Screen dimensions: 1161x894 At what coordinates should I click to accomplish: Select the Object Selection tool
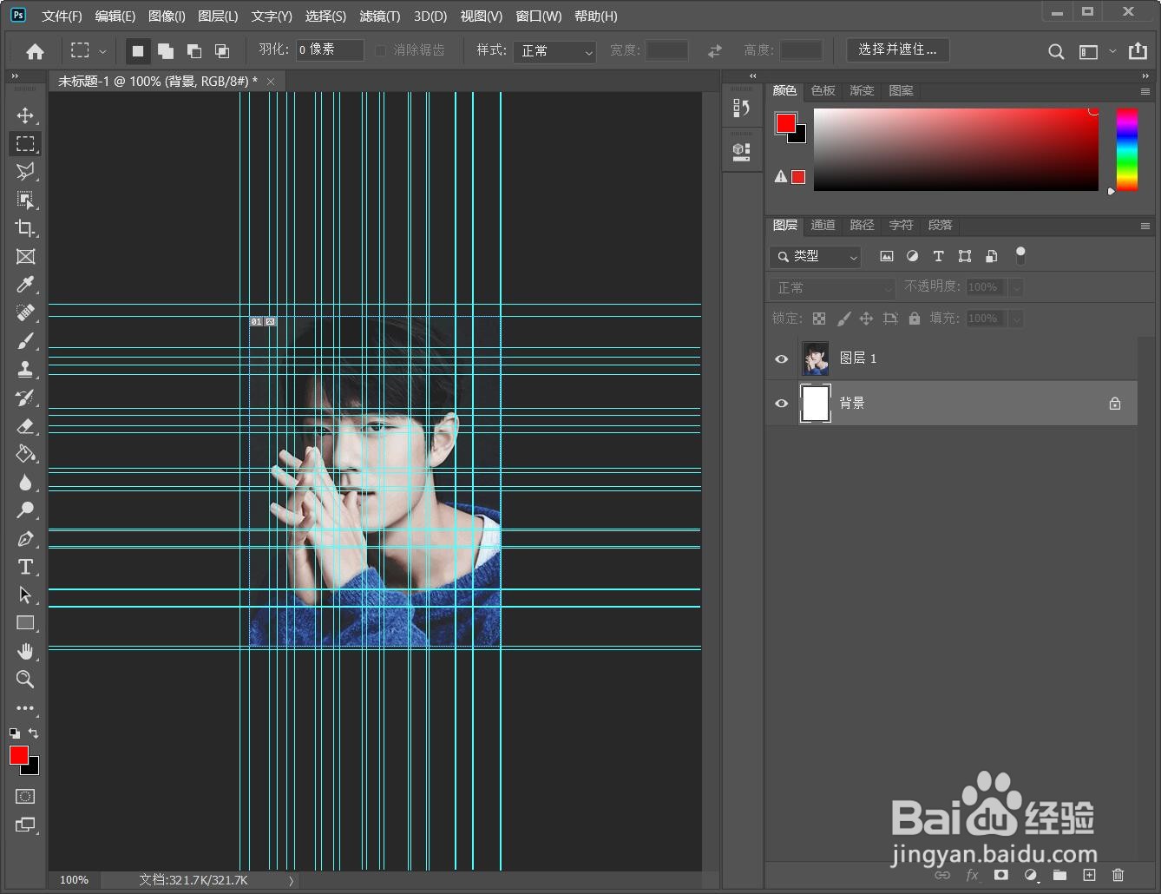coord(25,200)
